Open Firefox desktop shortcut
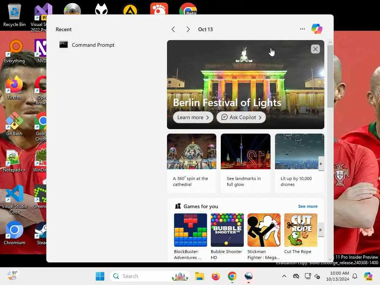Screen dimensions: 380x285 14,88
